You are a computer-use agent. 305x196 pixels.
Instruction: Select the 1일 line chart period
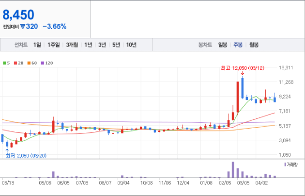[37, 45]
